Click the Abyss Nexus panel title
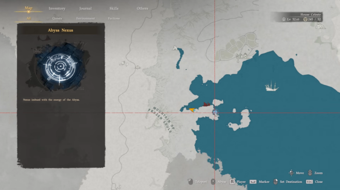Viewport: 340px width, 190px height. (x=60, y=30)
